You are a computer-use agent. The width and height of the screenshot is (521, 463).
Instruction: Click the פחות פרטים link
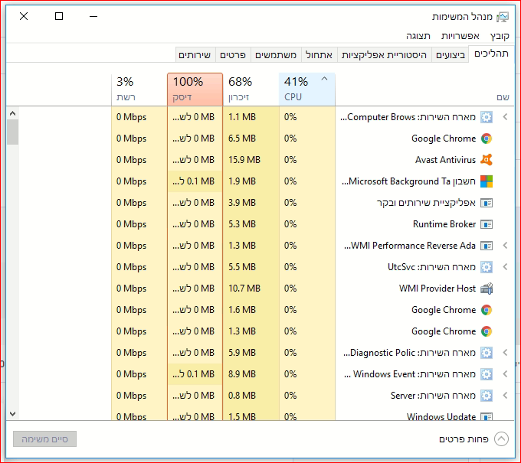pyautogui.click(x=464, y=439)
